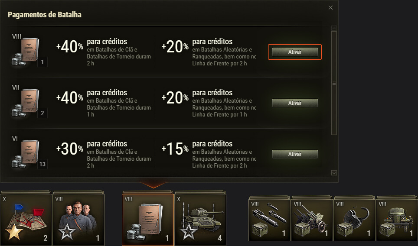Select the tier VIII crew reserve icon
The image size is (418, 246).
coord(78,220)
